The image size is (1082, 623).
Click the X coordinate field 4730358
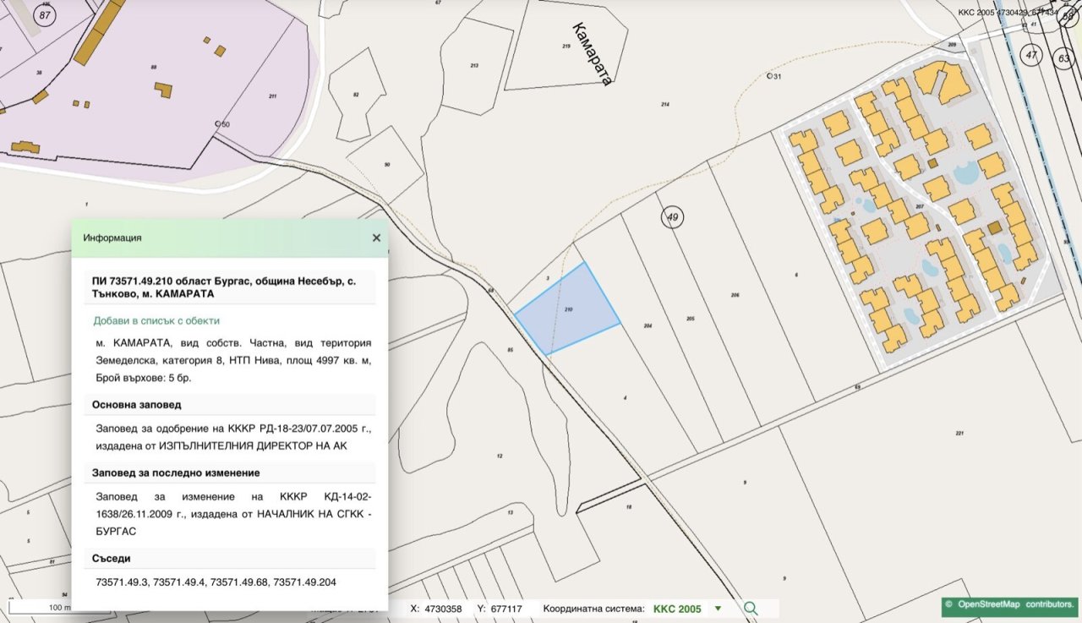(x=443, y=609)
